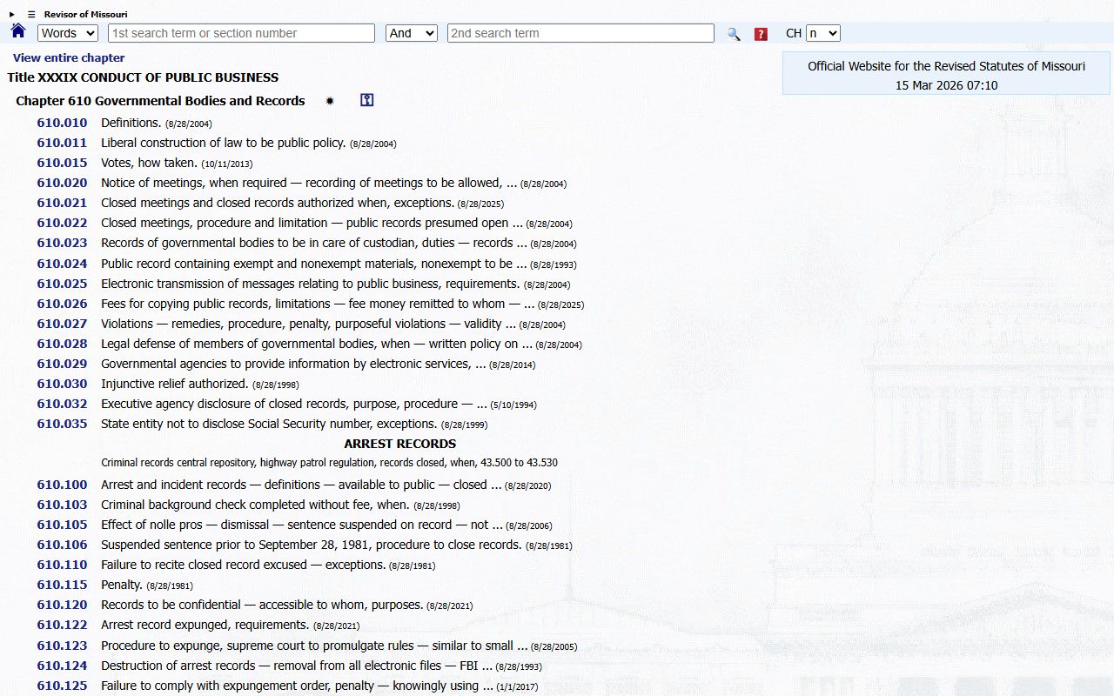The image size is (1114, 696).
Task: Expand the triangle next to Revisor of Missouri
Action: coord(12,14)
